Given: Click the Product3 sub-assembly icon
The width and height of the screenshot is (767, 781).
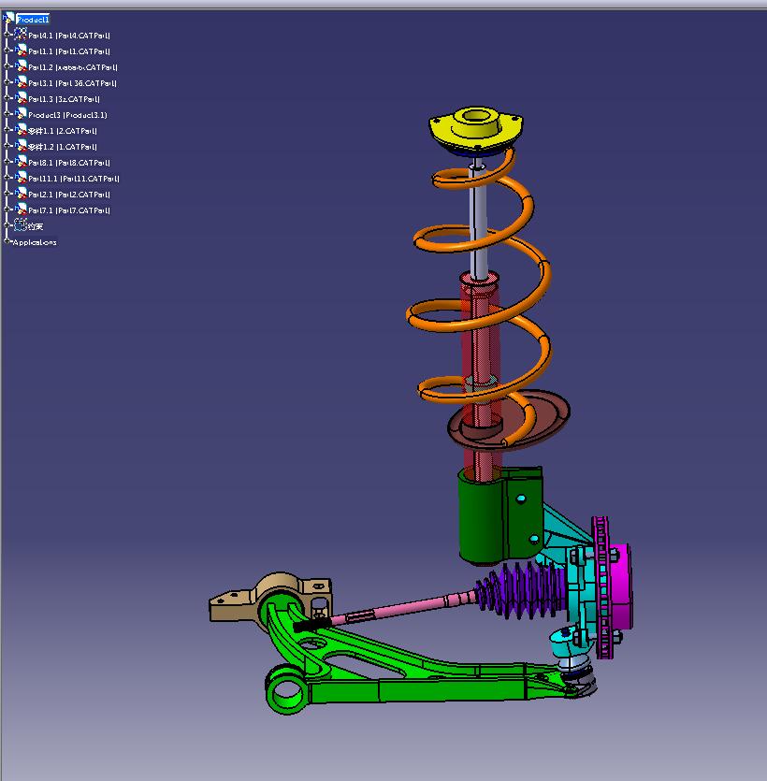Looking at the screenshot, I should (21, 114).
